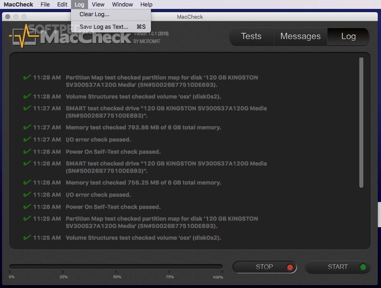This screenshot has width=381, height=288.
Task: Click the MacCheck heartbeat logo icon
Action: [24, 36]
